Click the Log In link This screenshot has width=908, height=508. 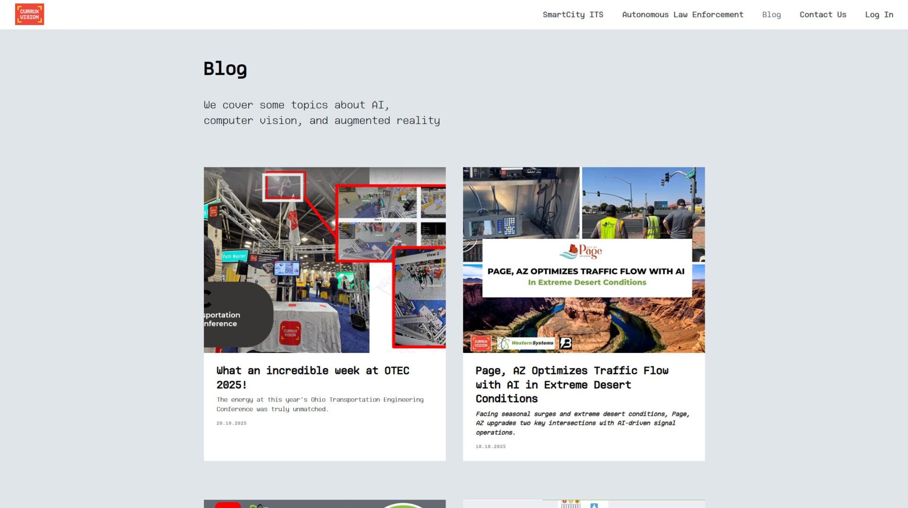(879, 15)
